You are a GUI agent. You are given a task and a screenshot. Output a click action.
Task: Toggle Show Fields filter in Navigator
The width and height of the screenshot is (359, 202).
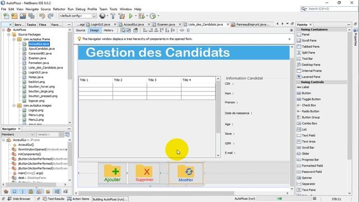15,191
